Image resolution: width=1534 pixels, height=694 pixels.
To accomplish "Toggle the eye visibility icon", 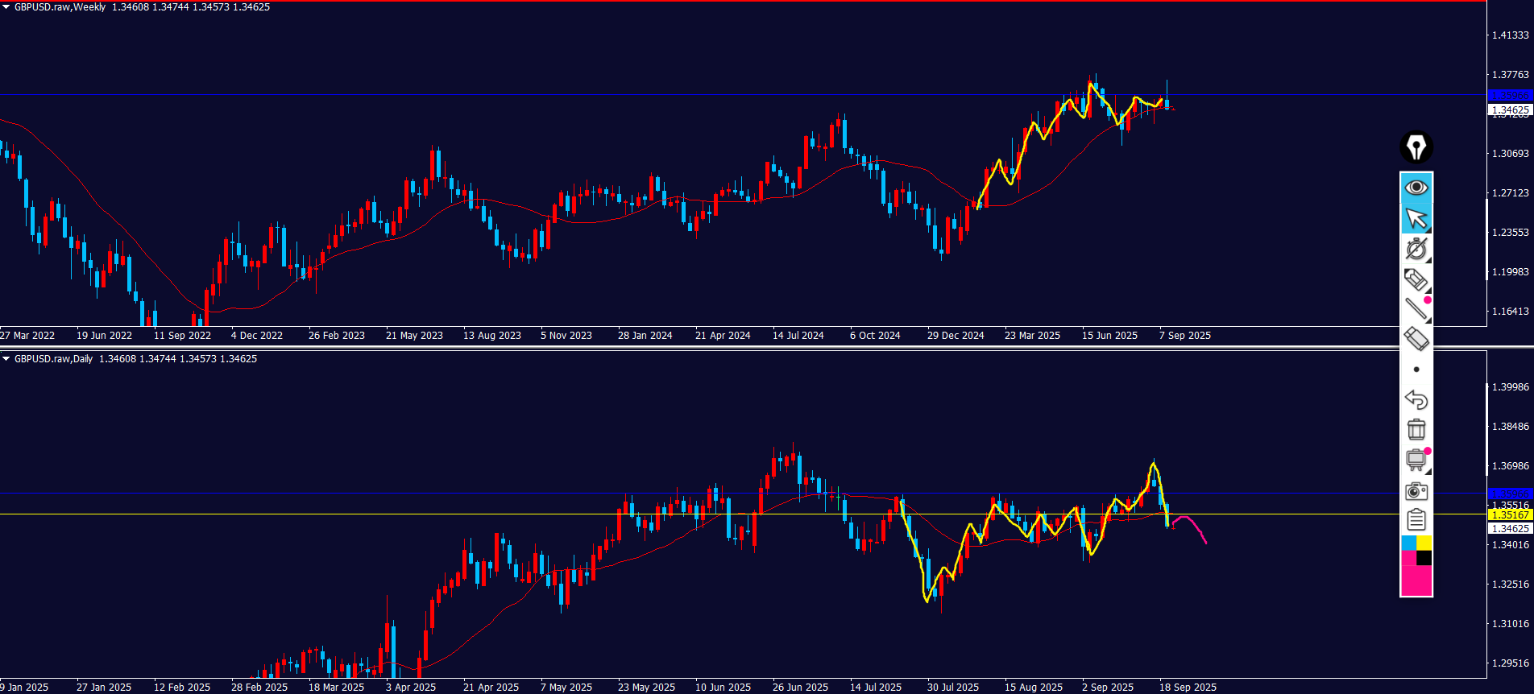I will coord(1416,188).
